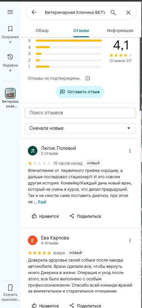
Task: Open the Сначала новые sort dropdown
Action: [80, 128]
